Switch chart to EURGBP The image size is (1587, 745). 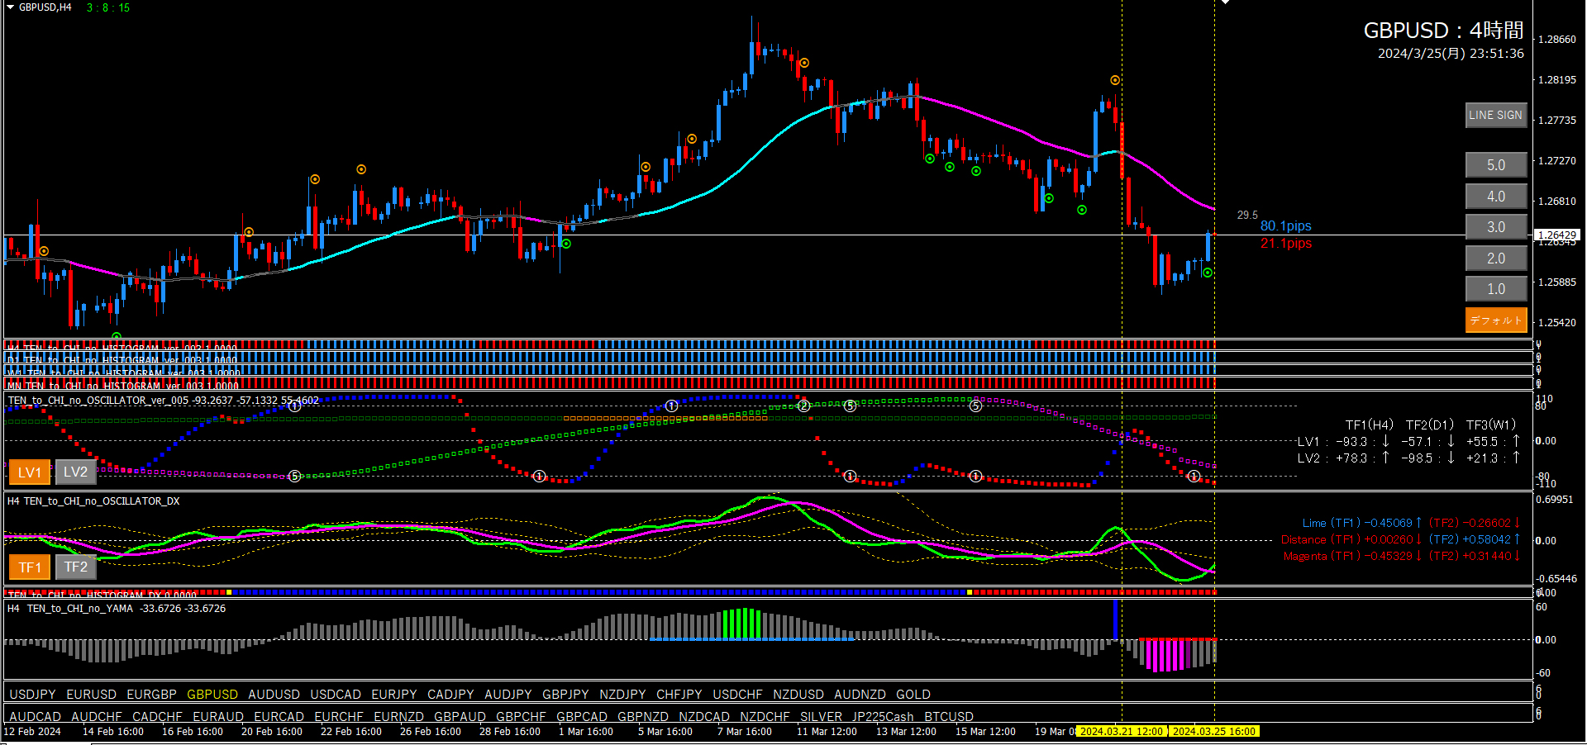[151, 695]
